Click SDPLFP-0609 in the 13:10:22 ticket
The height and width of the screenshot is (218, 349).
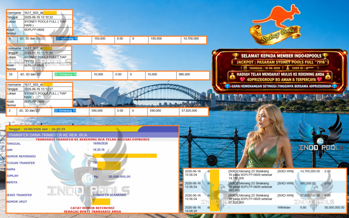(34, 30)
